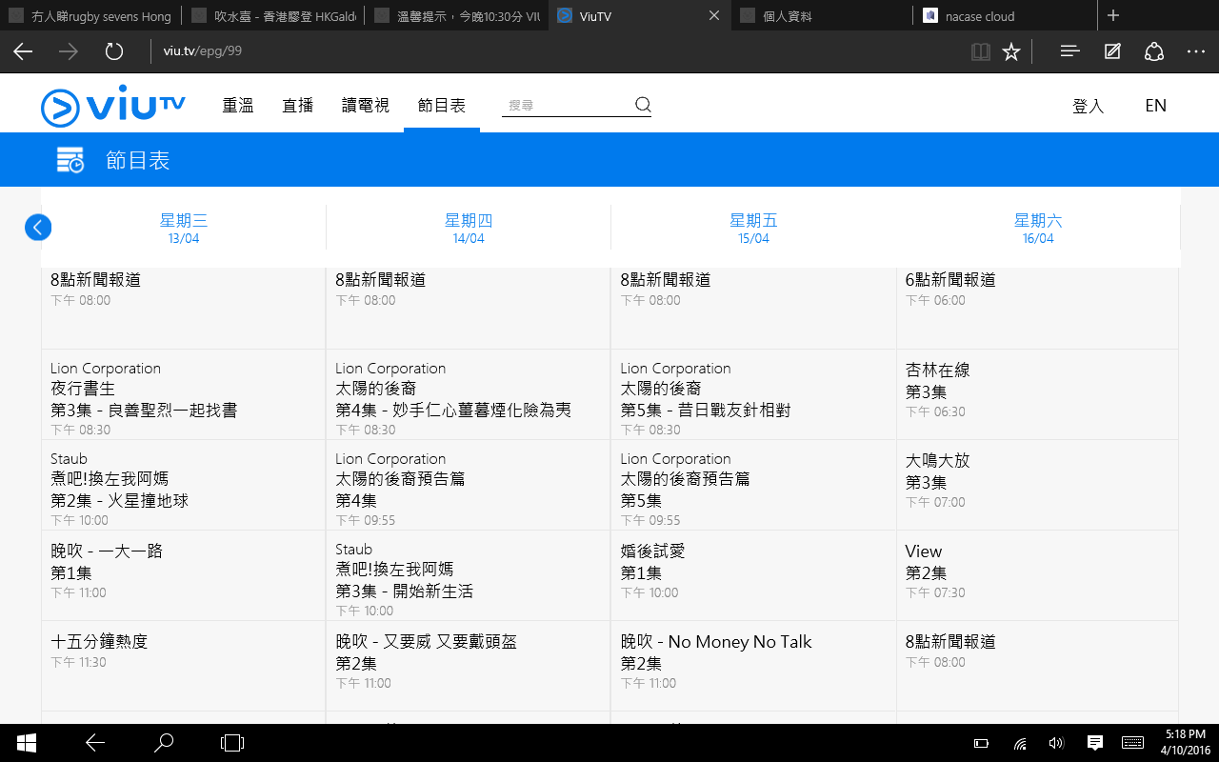This screenshot has height=762, width=1219.
Task: Switch language to EN
Action: click(x=1155, y=106)
